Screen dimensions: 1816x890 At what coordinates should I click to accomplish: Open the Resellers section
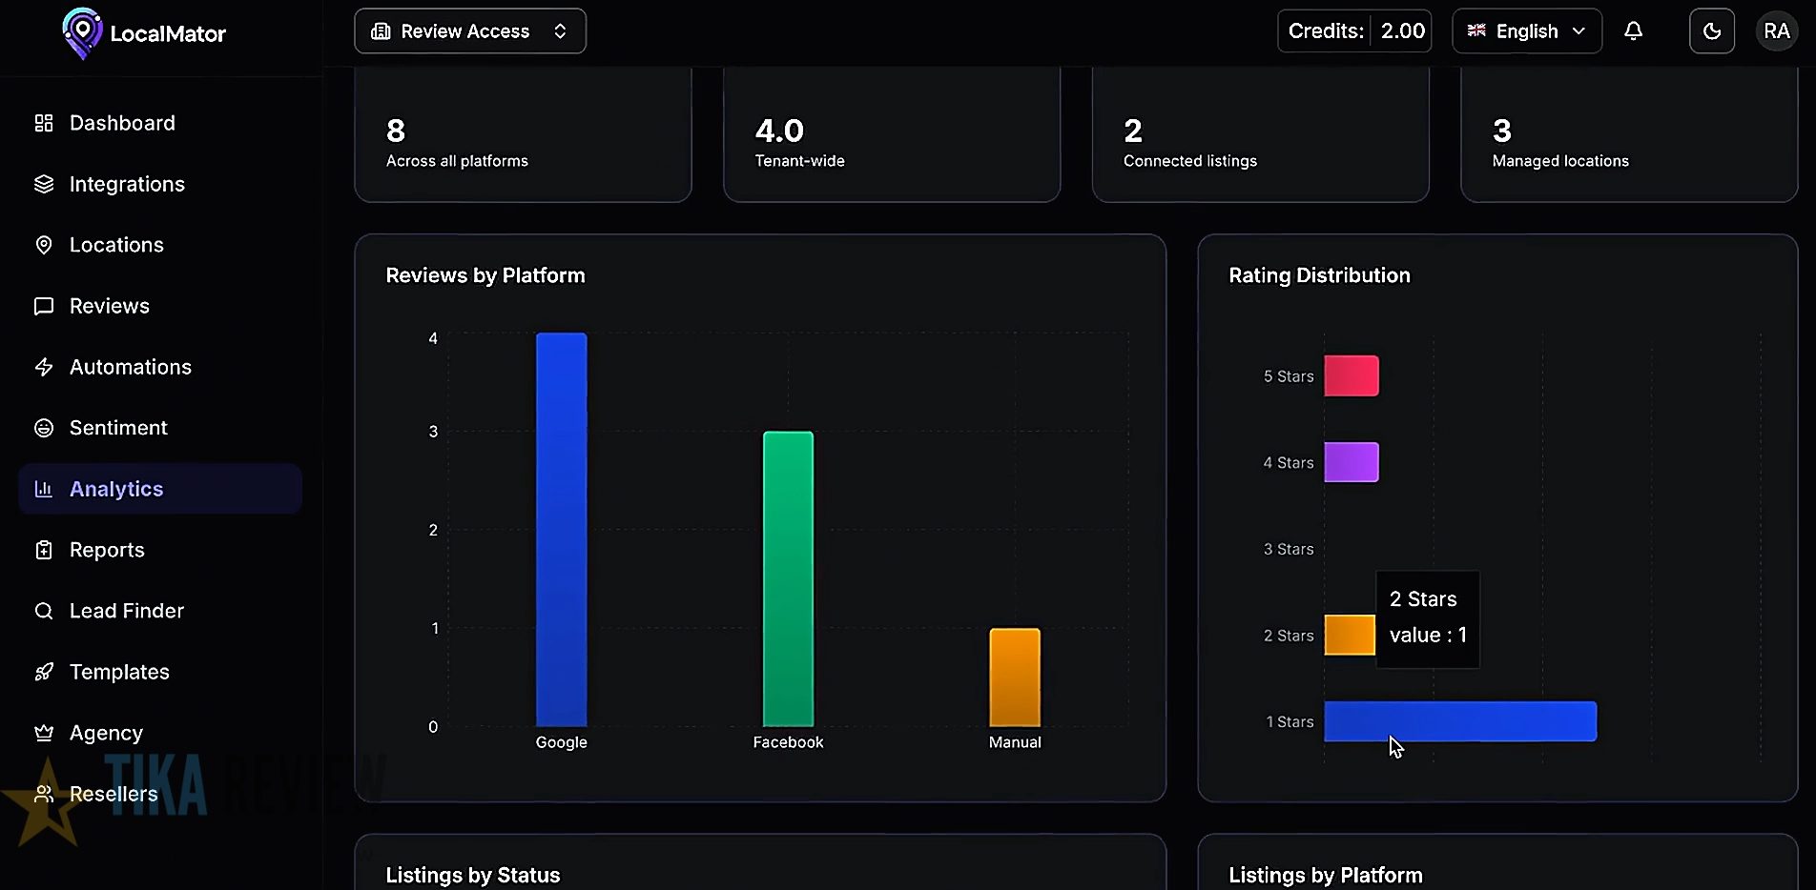coord(113,794)
